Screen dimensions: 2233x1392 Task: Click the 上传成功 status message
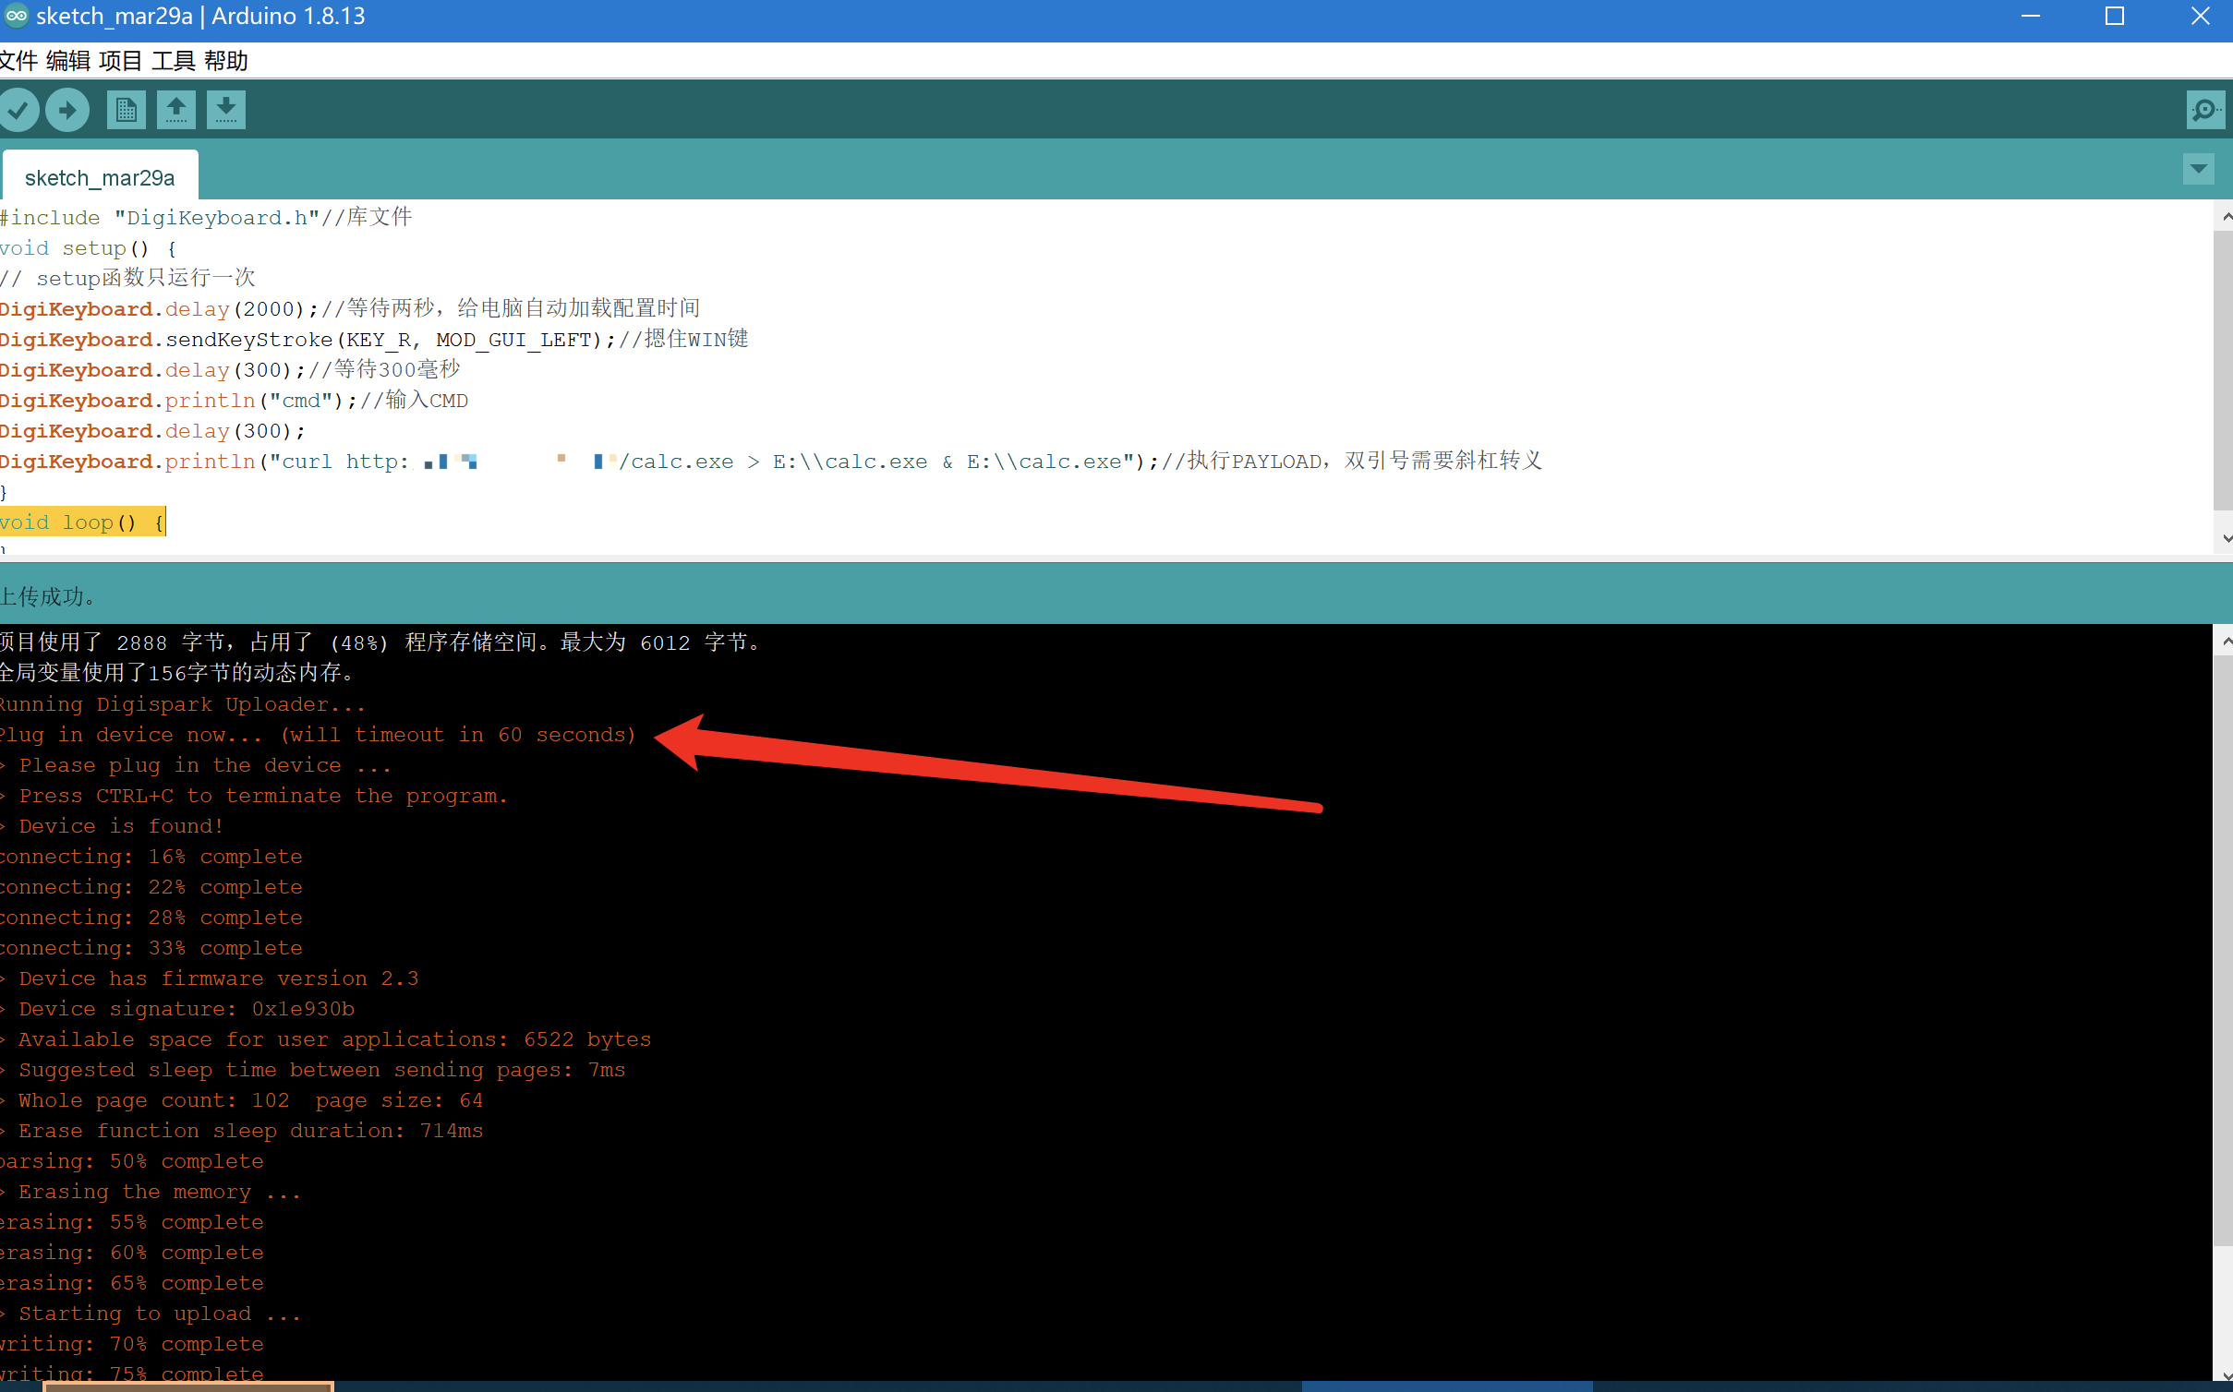click(49, 596)
